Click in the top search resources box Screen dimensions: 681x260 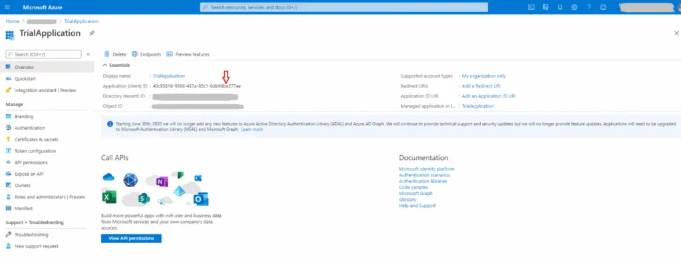[x=344, y=7]
